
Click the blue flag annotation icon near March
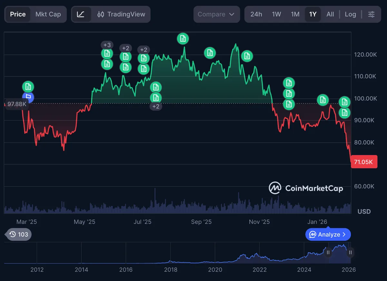click(28, 98)
